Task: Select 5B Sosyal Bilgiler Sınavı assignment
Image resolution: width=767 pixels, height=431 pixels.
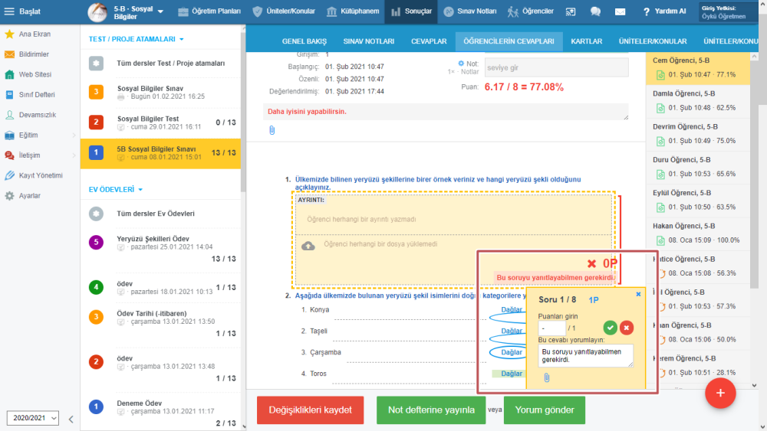Action: click(160, 153)
